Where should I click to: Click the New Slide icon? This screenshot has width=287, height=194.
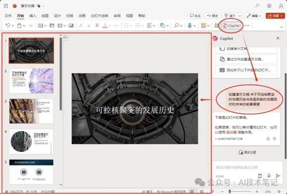coord(41,26)
